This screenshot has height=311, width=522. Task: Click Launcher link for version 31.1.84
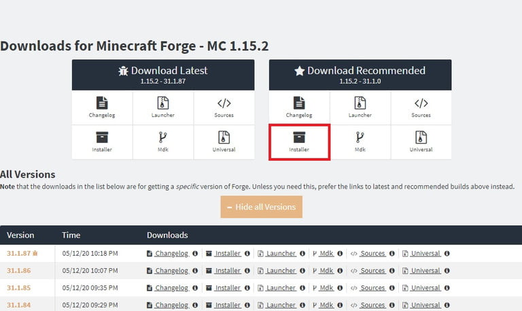281,305
